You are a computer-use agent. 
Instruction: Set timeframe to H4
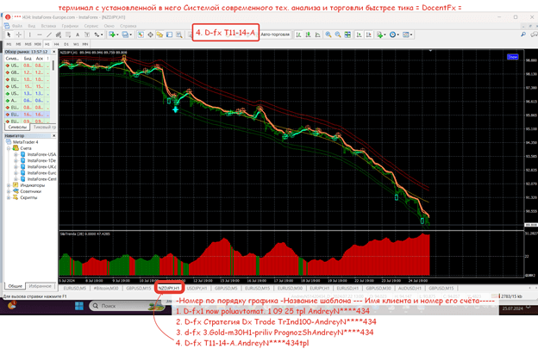[57, 44]
